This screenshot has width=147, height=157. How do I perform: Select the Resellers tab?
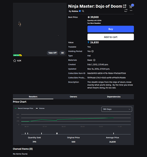(x=33, y=97)
